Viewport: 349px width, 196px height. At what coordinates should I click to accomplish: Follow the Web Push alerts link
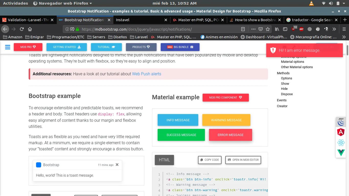tap(147, 74)
